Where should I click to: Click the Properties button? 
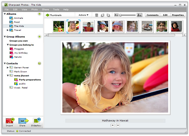click(178, 15)
